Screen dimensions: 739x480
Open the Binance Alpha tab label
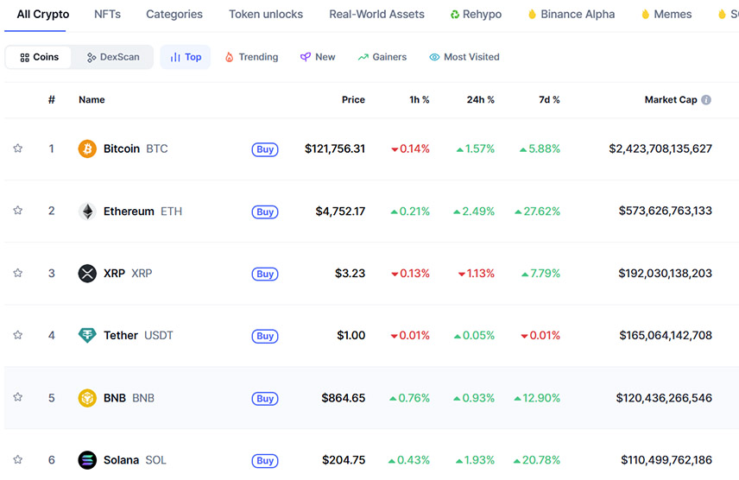[578, 14]
